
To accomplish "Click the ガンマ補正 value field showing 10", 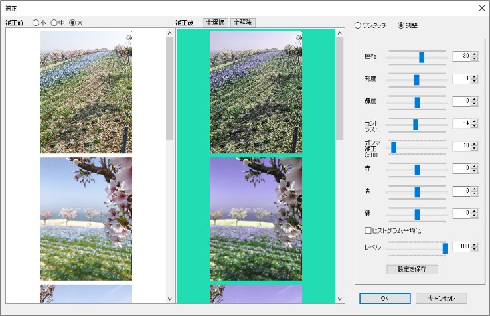I will 462,146.
